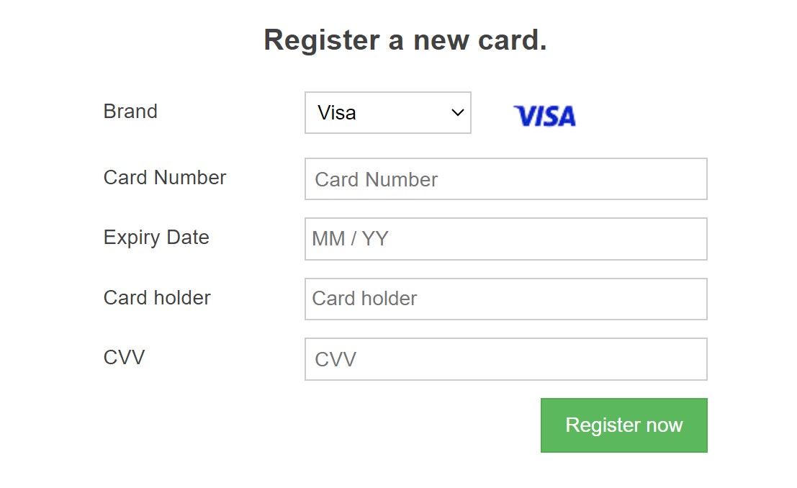Screen dimensions: 797x488
Task: Click the 'Register now' button text
Action: [623, 425]
